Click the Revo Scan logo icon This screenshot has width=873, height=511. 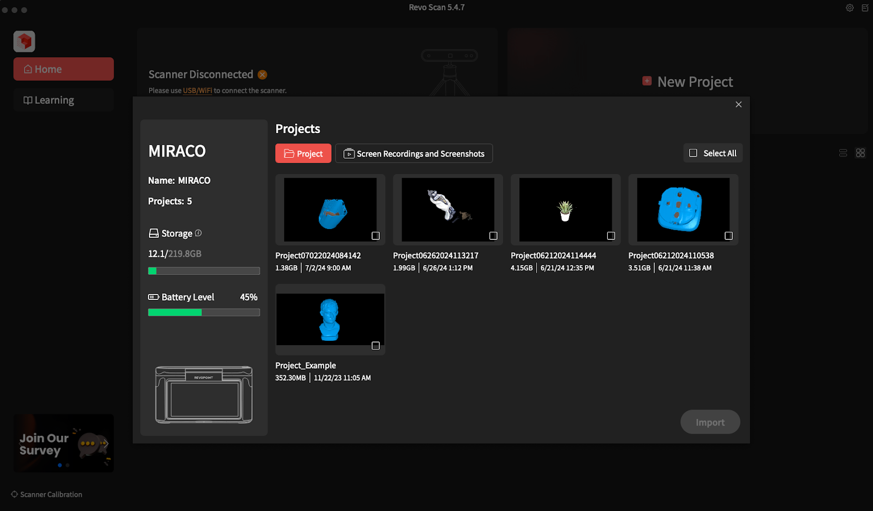click(x=24, y=41)
